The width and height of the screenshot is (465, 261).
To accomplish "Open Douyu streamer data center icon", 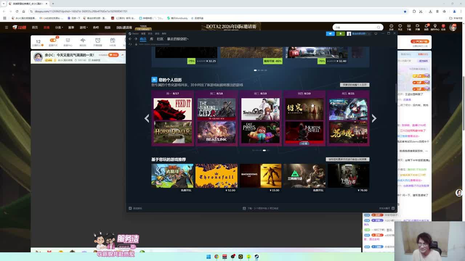I will [68, 42].
